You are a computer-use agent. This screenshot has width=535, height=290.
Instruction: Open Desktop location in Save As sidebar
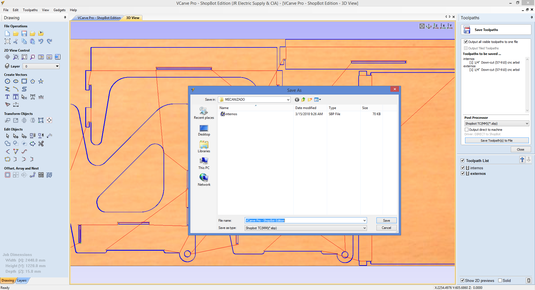[204, 130]
